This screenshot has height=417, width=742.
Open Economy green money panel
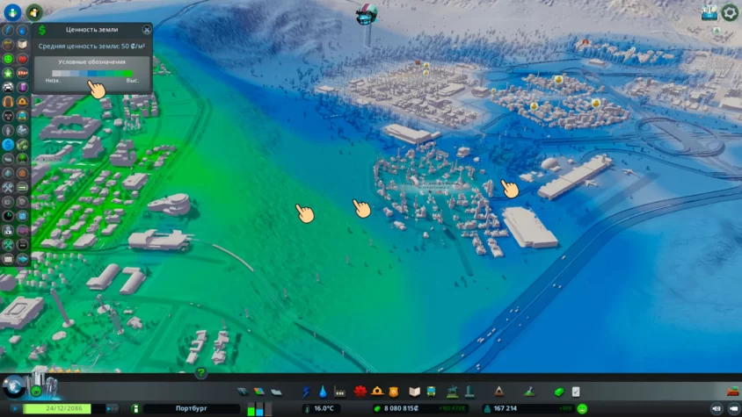click(559, 392)
